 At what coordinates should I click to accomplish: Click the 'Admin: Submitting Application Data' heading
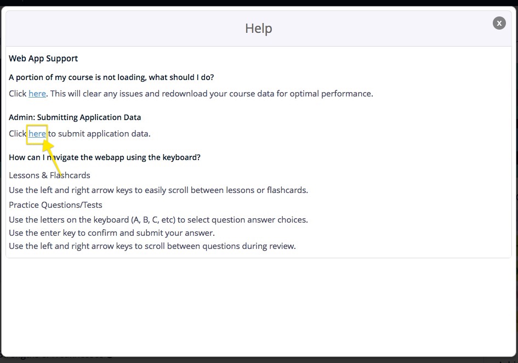[x=75, y=117]
